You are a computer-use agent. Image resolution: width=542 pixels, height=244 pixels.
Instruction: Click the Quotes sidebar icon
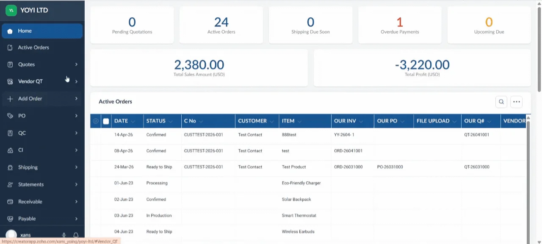(10, 64)
